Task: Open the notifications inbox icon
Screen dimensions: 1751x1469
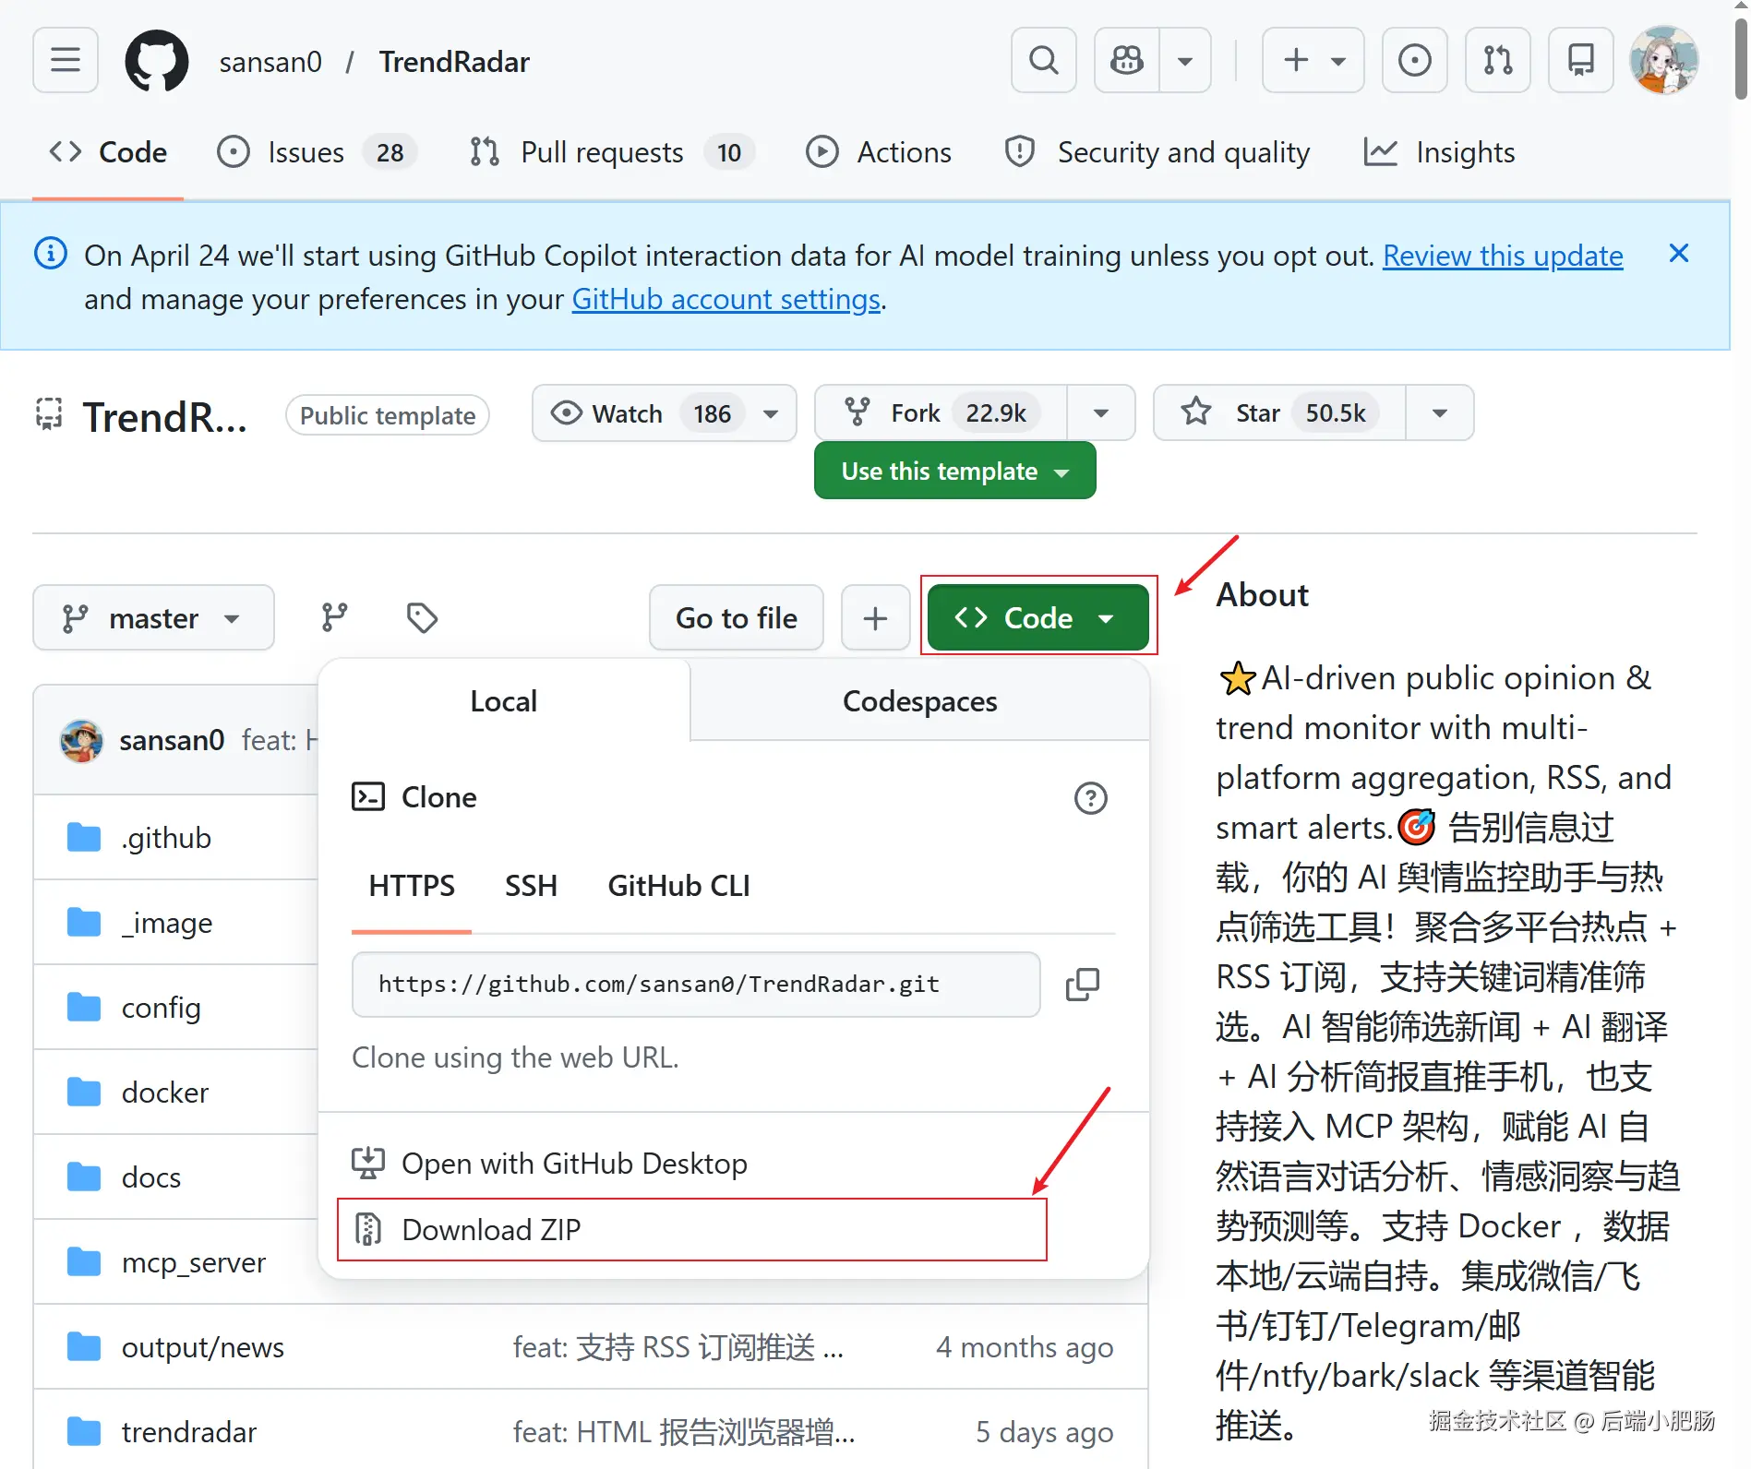Action: [x=1581, y=61]
